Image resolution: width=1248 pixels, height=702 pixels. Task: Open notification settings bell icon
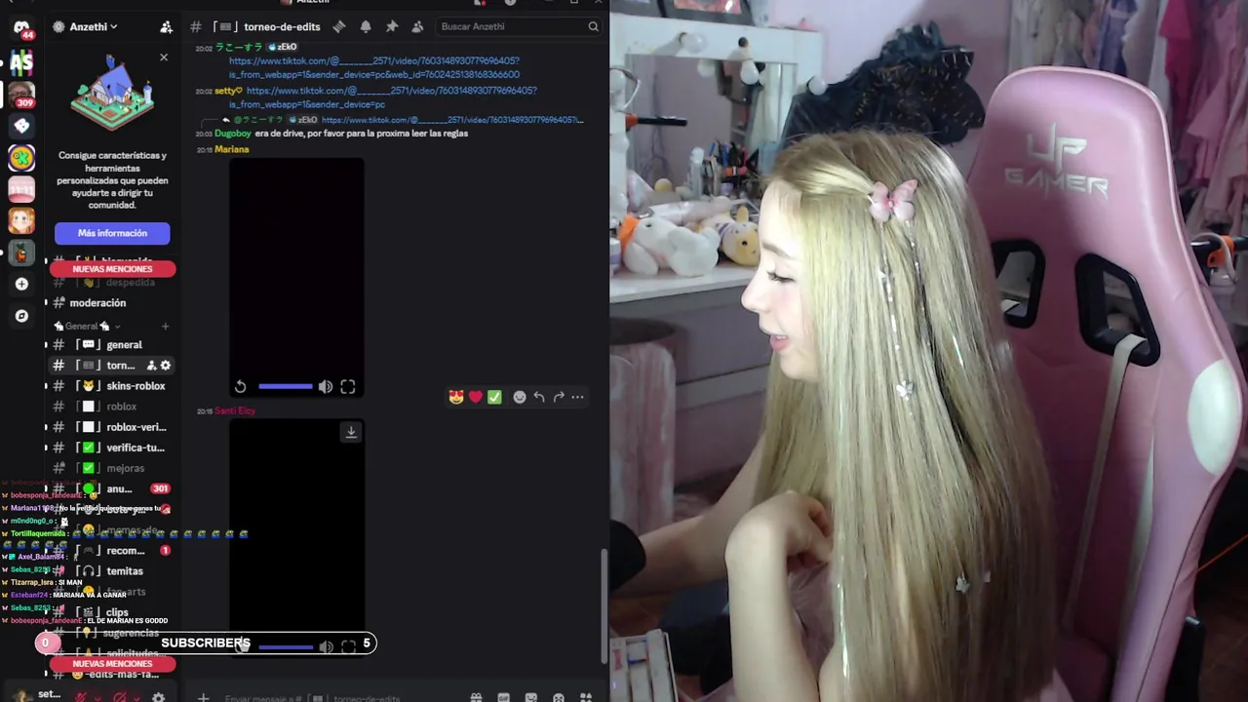(366, 26)
